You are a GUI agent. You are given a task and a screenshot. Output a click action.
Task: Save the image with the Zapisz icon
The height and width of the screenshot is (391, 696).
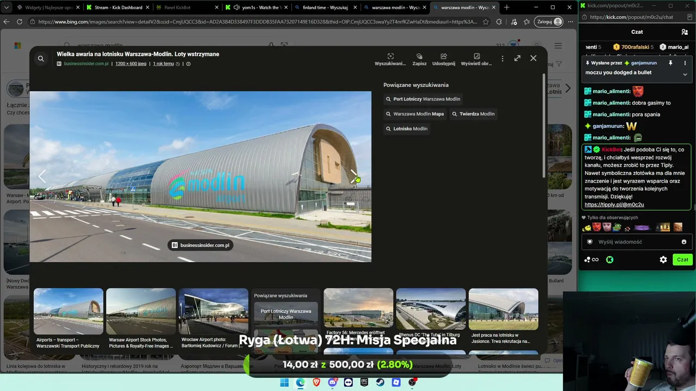(x=419, y=59)
